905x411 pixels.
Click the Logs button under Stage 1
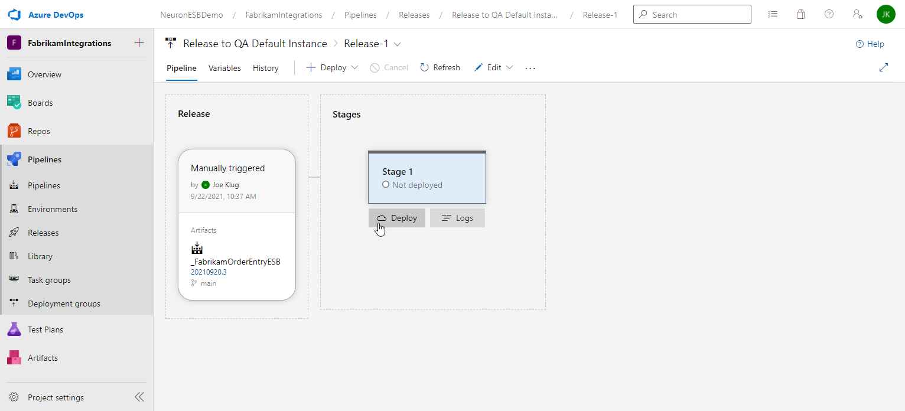pyautogui.click(x=457, y=218)
